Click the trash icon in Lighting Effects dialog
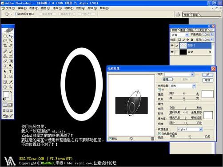The image size is (223, 167). click(152, 139)
